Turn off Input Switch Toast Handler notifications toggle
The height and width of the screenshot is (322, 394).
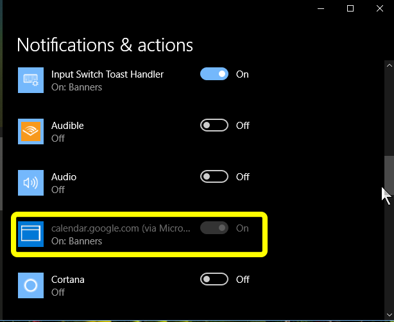click(214, 74)
